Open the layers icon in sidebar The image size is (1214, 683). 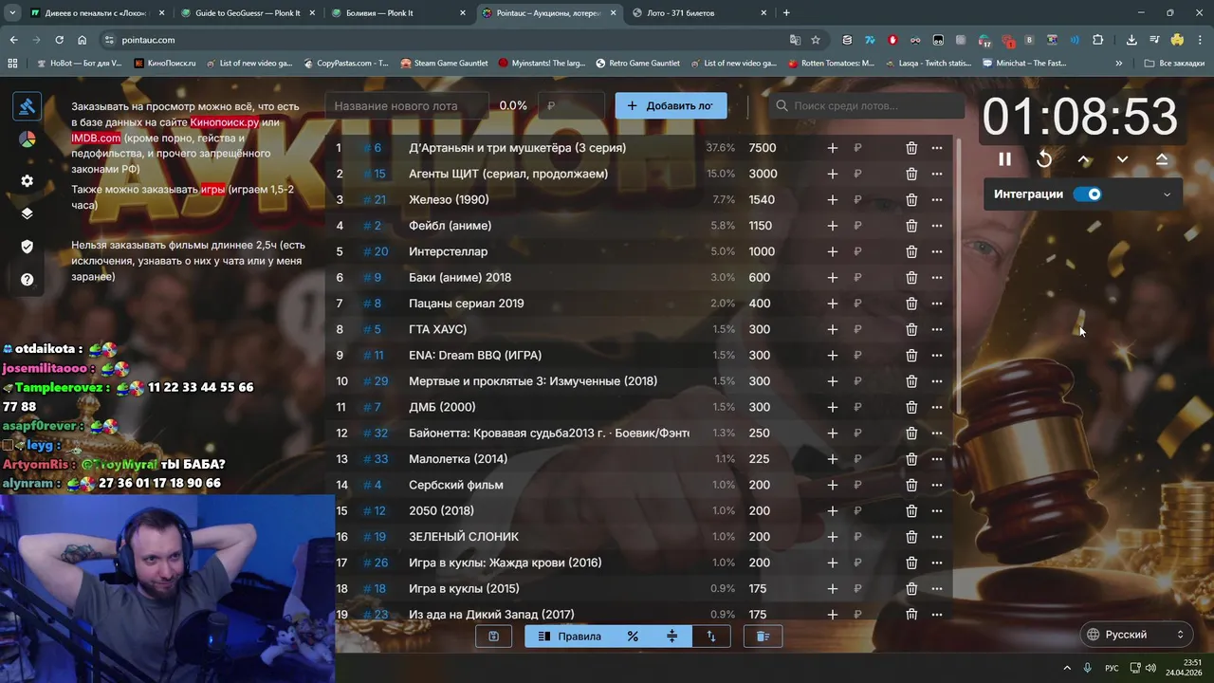pyautogui.click(x=27, y=213)
